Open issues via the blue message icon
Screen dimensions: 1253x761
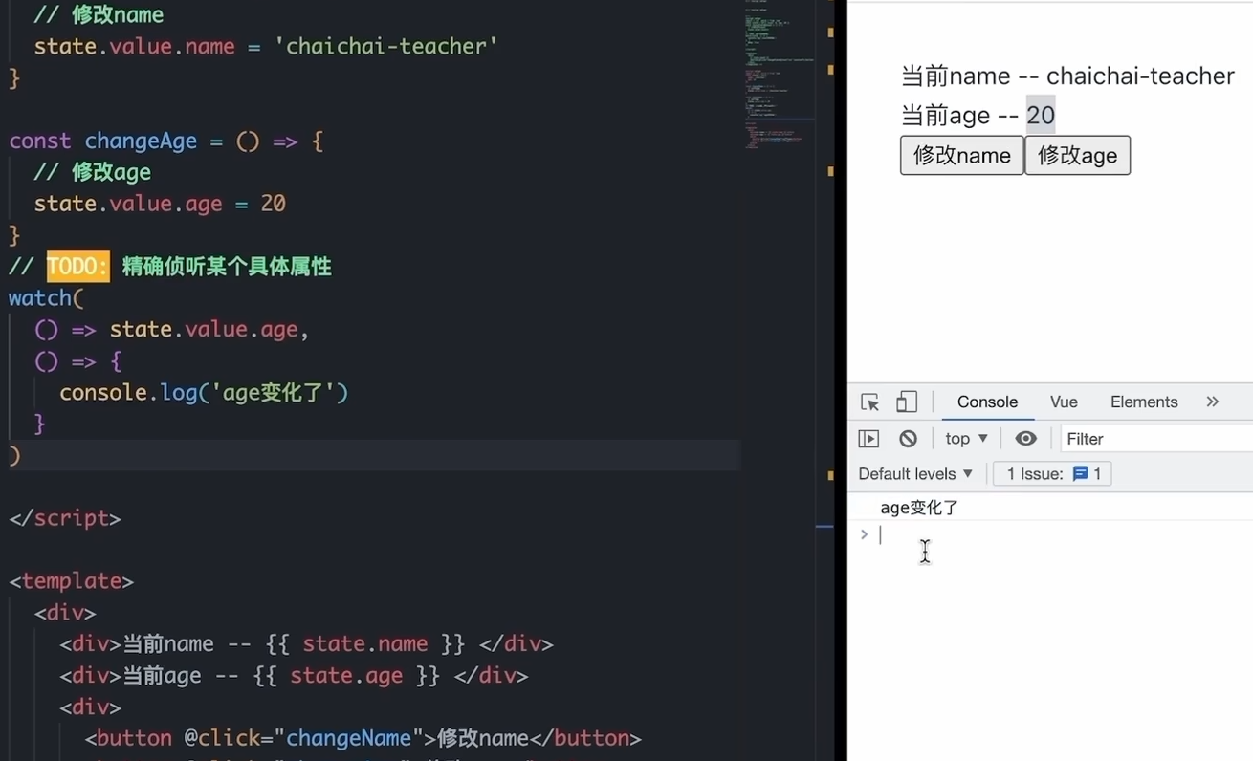point(1081,473)
